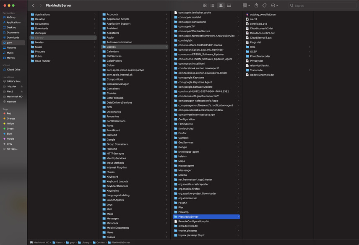This screenshot has width=359, height=245.
Task: Switch to list view in toolbar
Action: (x=213, y=5)
